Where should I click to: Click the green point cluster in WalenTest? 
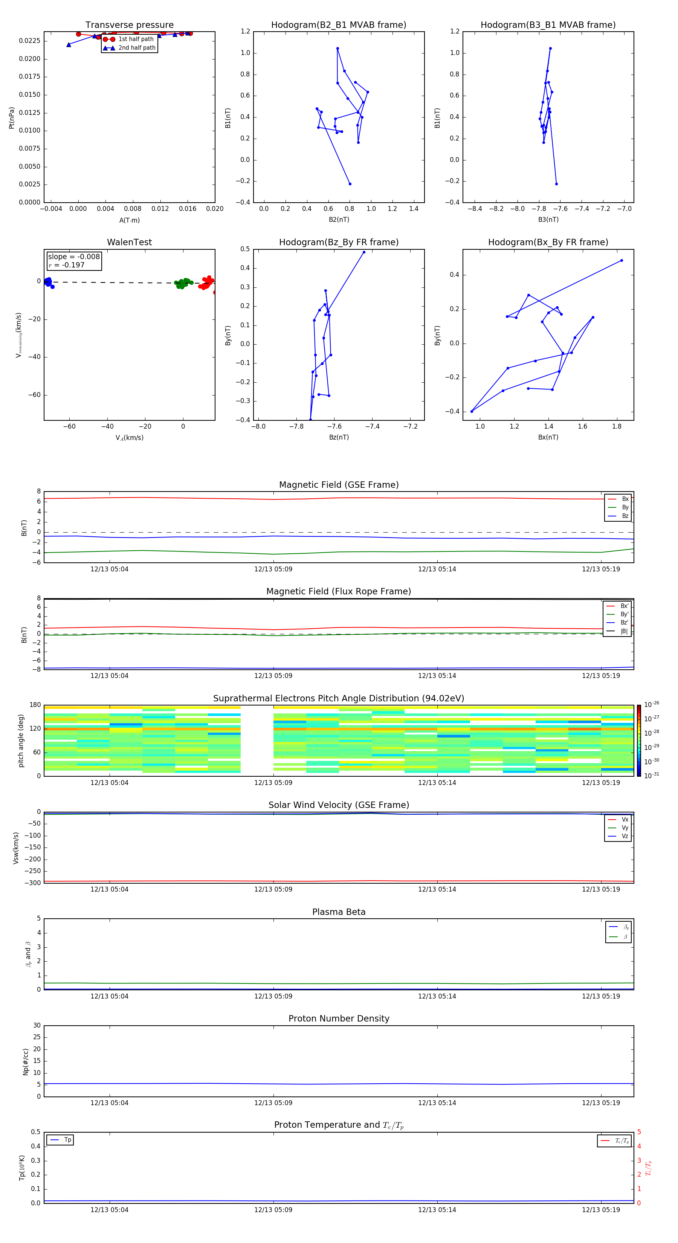point(183,283)
